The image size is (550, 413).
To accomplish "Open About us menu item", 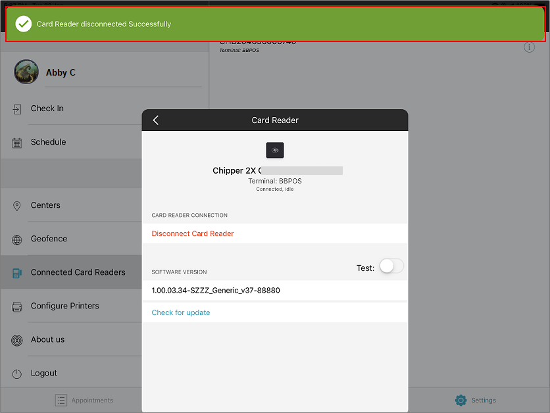I will (48, 340).
